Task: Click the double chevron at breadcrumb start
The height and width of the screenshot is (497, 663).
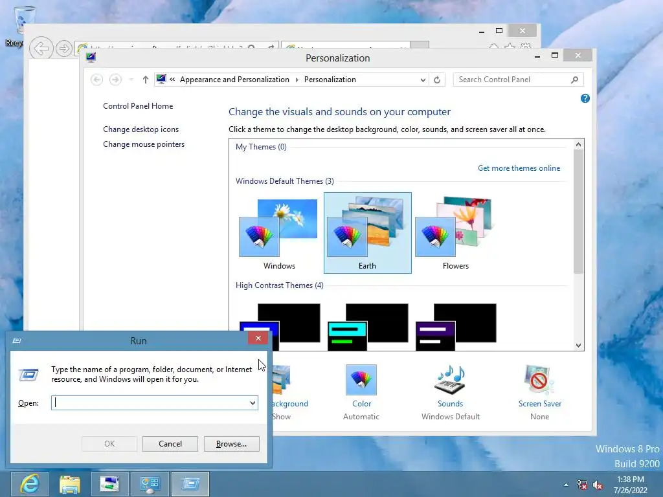Action: 172,80
